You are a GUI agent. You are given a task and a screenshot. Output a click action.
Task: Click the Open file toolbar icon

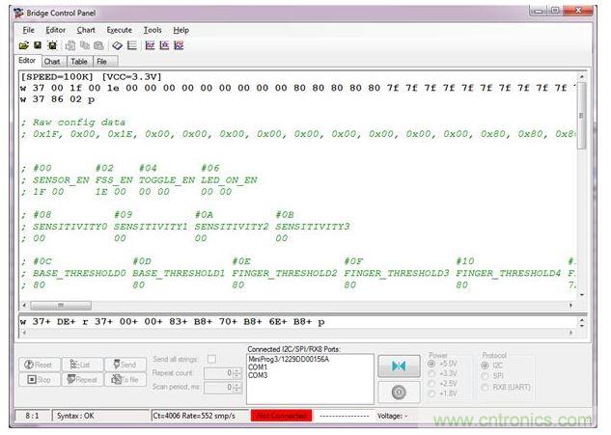pos(25,45)
